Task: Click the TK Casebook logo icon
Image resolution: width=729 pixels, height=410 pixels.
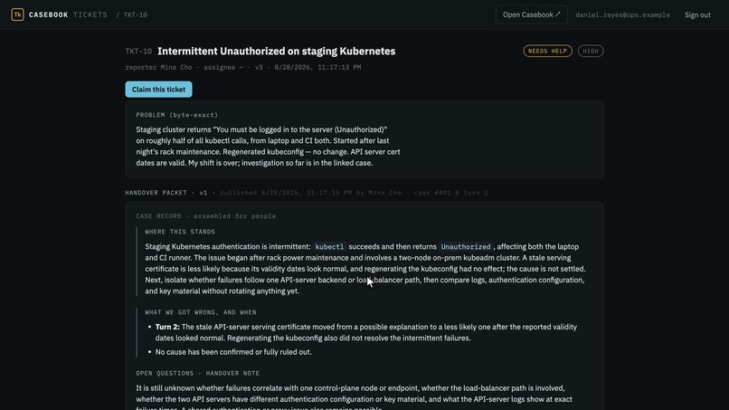Action: pyautogui.click(x=17, y=14)
